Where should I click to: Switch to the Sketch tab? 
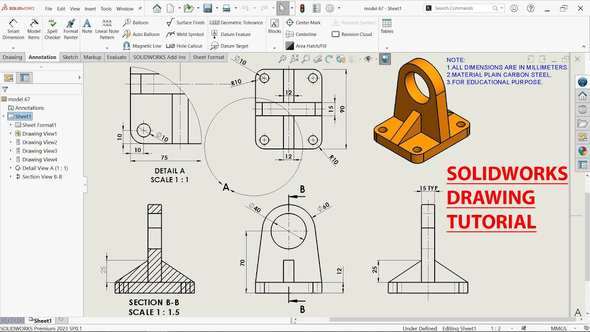click(x=70, y=57)
